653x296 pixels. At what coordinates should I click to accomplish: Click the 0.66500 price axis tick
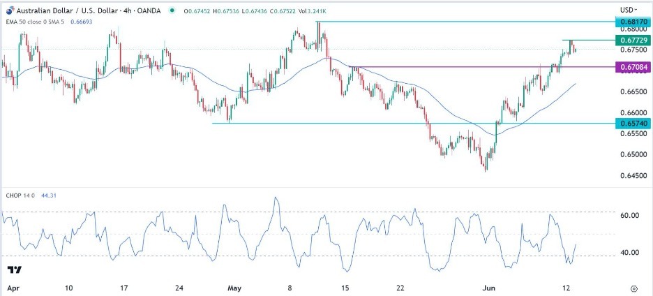(633, 91)
